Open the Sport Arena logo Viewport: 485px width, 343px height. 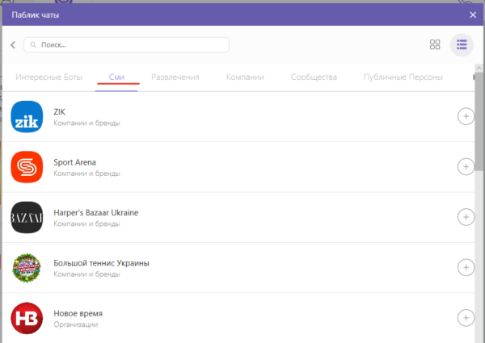pyautogui.click(x=27, y=167)
